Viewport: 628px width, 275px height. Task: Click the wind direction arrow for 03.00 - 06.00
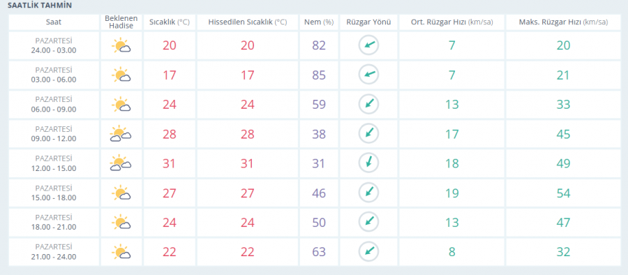point(368,75)
